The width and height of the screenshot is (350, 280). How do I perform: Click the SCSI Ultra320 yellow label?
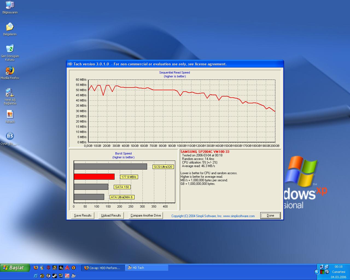pyautogui.click(x=163, y=167)
